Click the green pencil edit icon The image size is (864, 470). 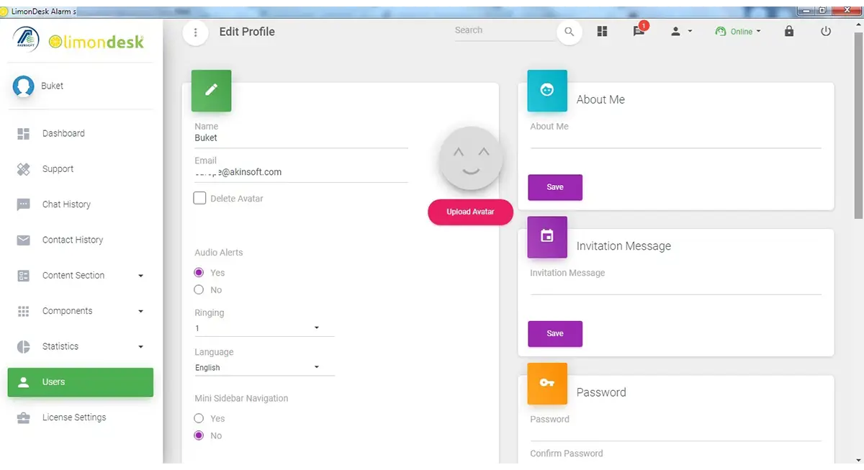pos(211,90)
